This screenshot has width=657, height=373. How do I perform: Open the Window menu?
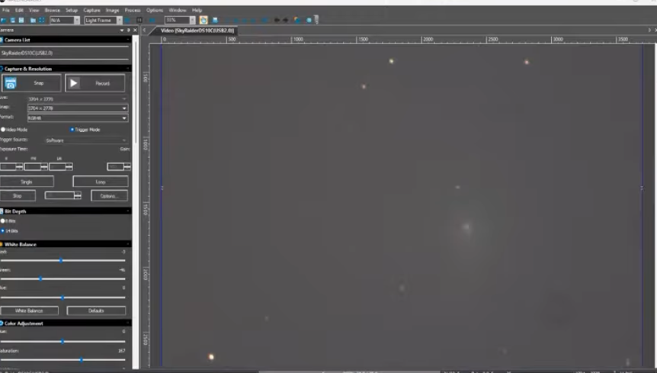(x=178, y=10)
